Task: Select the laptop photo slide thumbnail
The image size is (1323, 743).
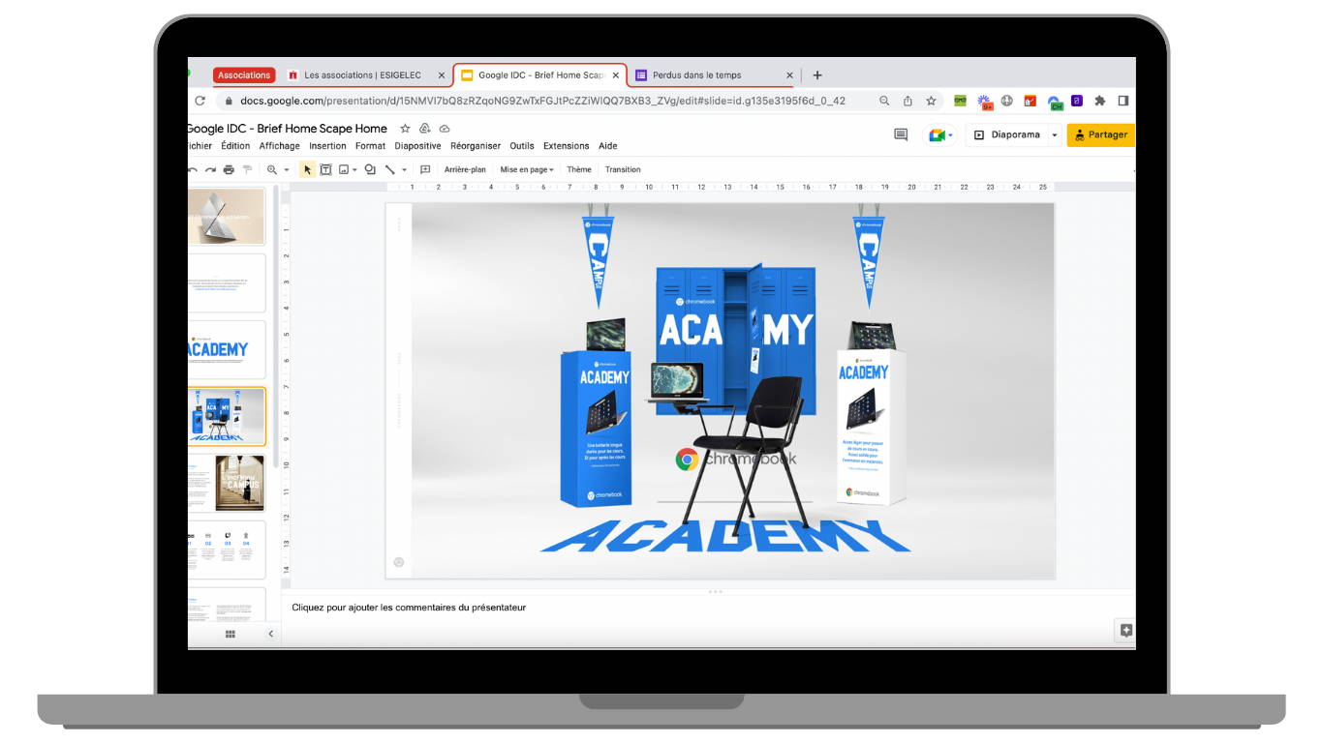Action: click(x=227, y=217)
